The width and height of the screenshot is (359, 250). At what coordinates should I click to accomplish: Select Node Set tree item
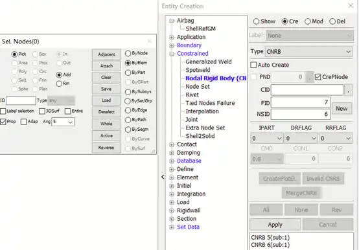[198, 86]
